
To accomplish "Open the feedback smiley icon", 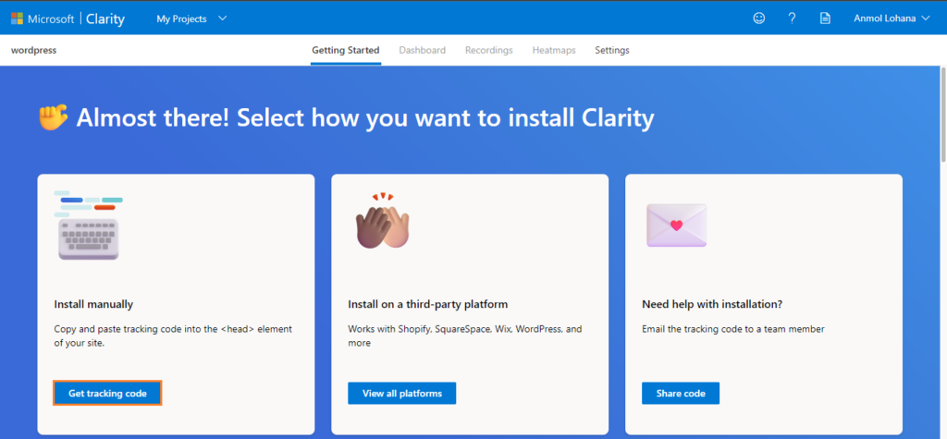I will [759, 18].
